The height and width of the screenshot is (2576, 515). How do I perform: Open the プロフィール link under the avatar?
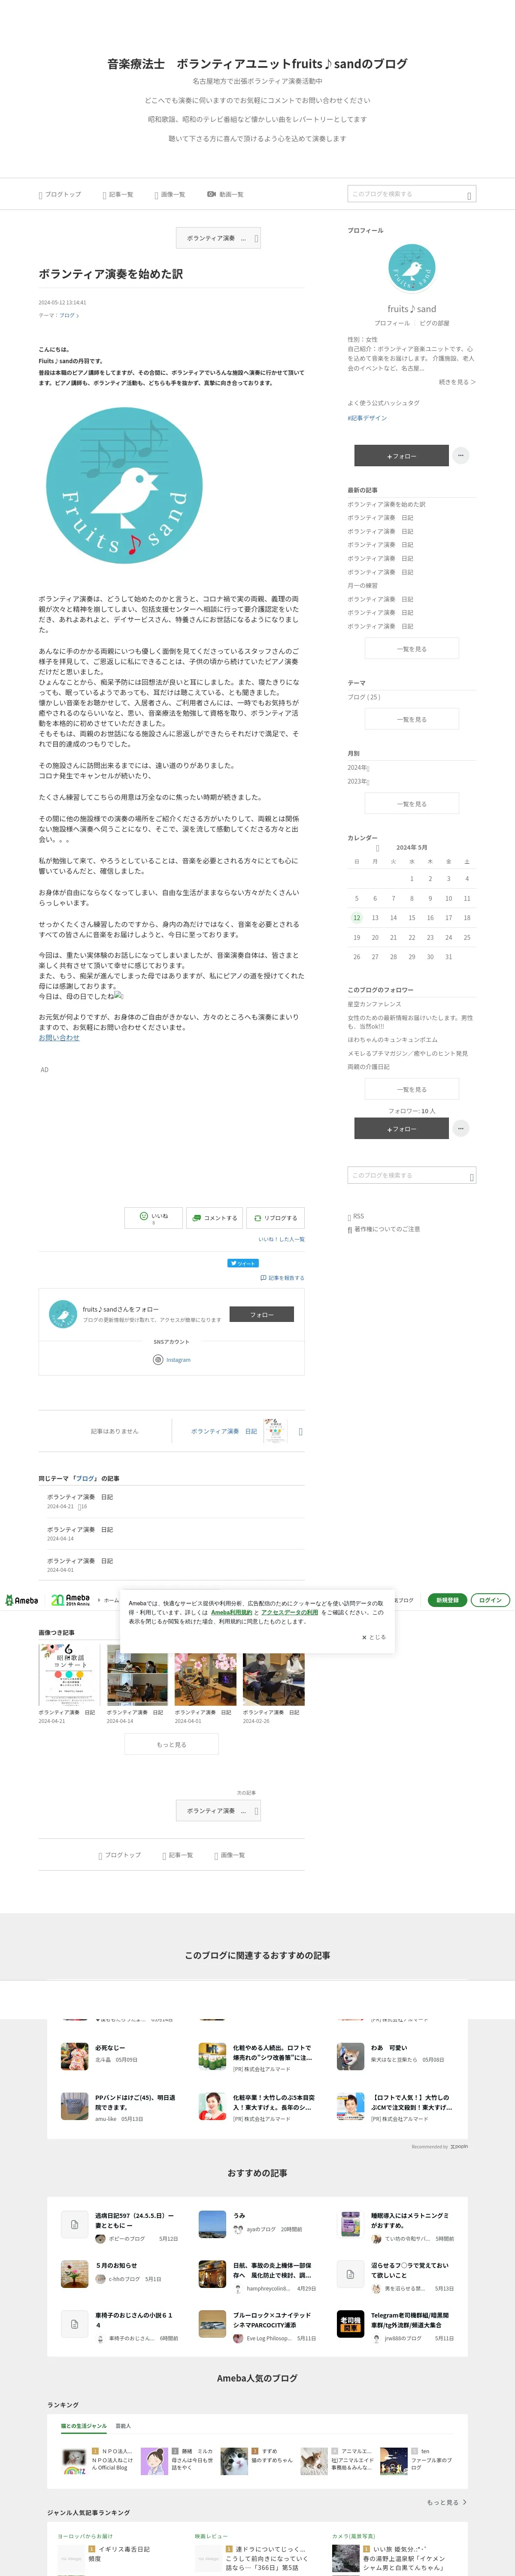[392, 323]
